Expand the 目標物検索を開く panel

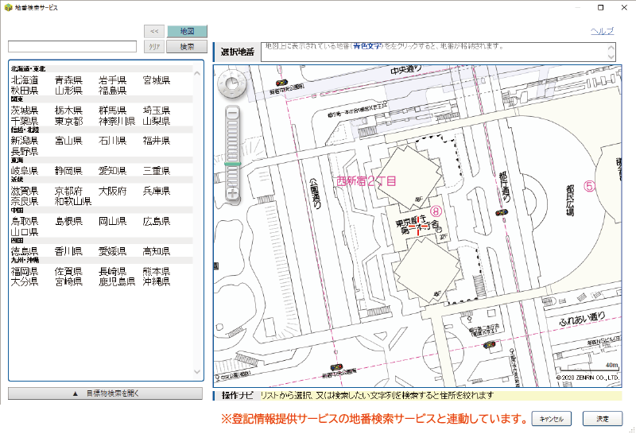(x=106, y=393)
